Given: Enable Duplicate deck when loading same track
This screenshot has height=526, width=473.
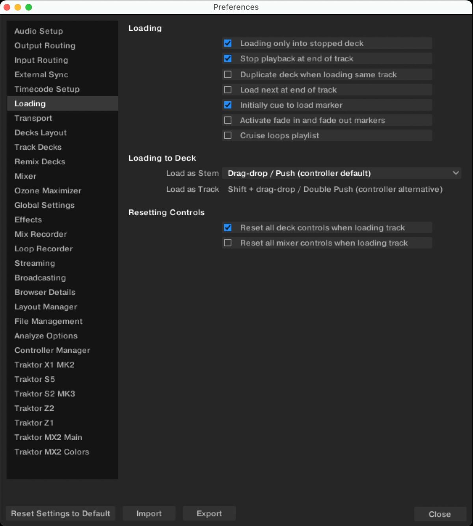Looking at the screenshot, I should [x=228, y=74].
